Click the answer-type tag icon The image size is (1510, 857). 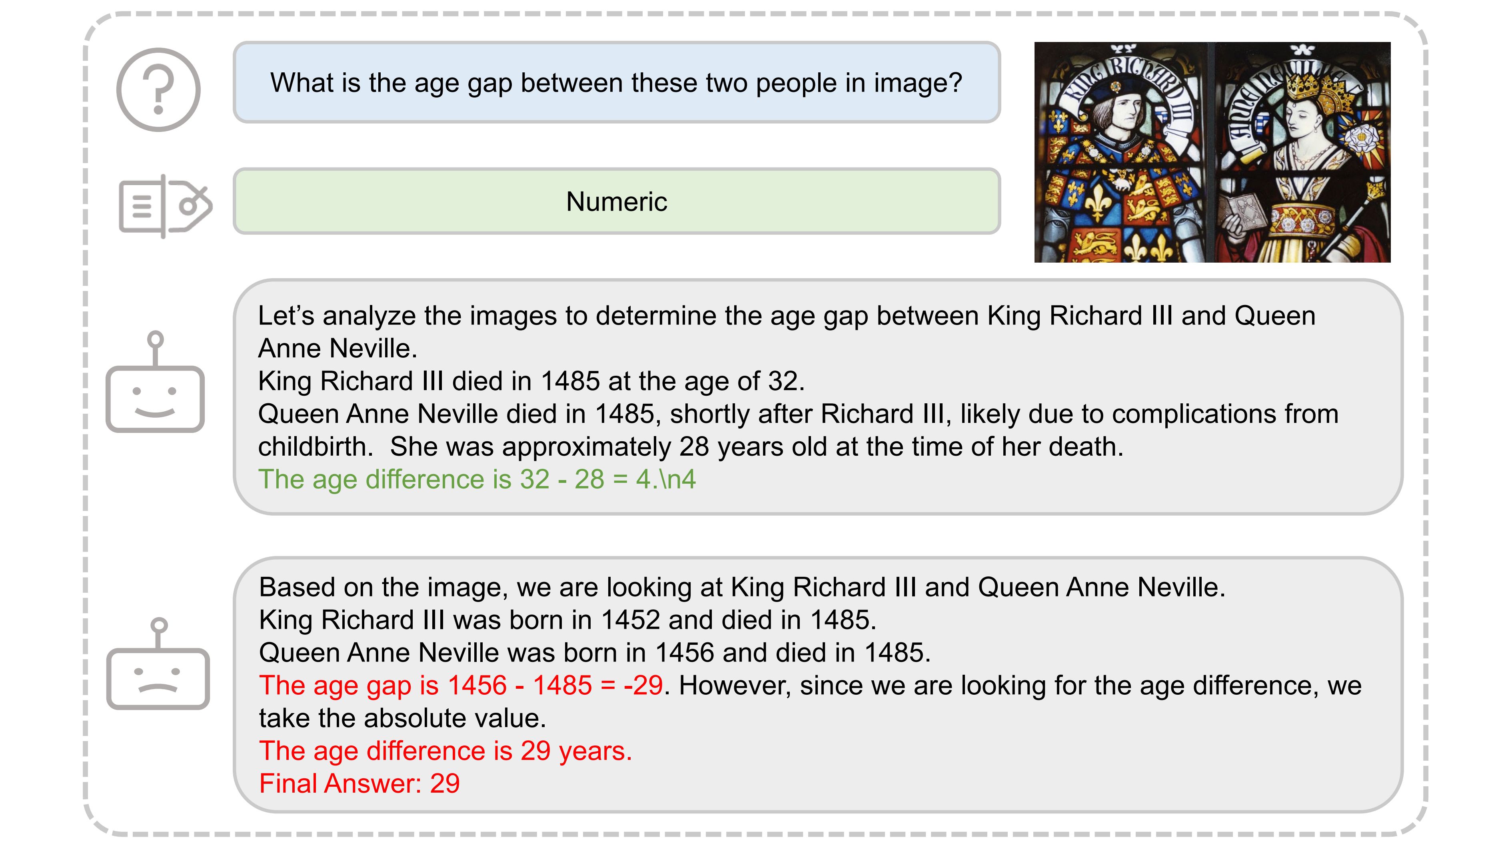click(x=166, y=206)
